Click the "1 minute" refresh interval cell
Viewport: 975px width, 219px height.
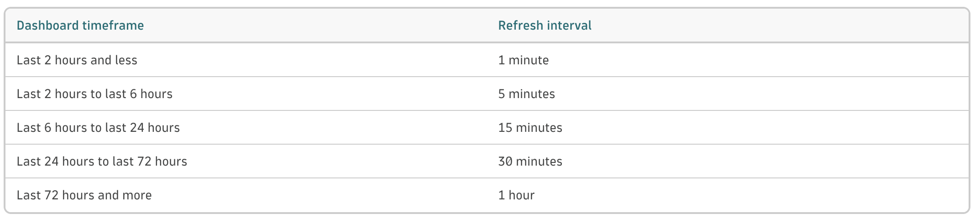pyautogui.click(x=523, y=60)
